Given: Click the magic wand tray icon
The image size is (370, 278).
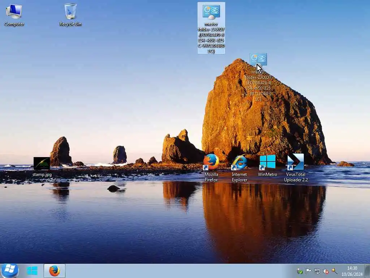Looking at the screenshot, I should (x=334, y=271).
